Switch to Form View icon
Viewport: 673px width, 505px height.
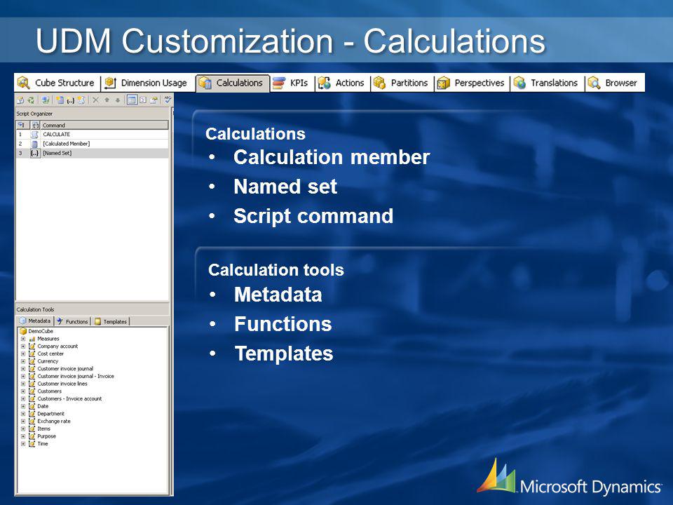click(132, 100)
